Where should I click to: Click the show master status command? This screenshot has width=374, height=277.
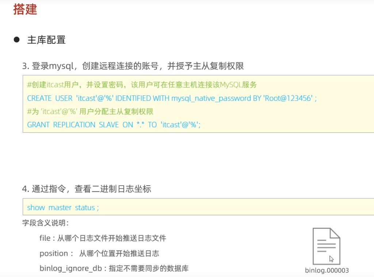point(63,208)
